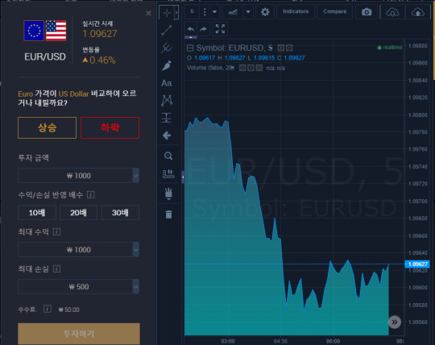Image resolution: width=435 pixels, height=345 pixels.
Task: Open chart settings gear icon
Action: (265, 12)
